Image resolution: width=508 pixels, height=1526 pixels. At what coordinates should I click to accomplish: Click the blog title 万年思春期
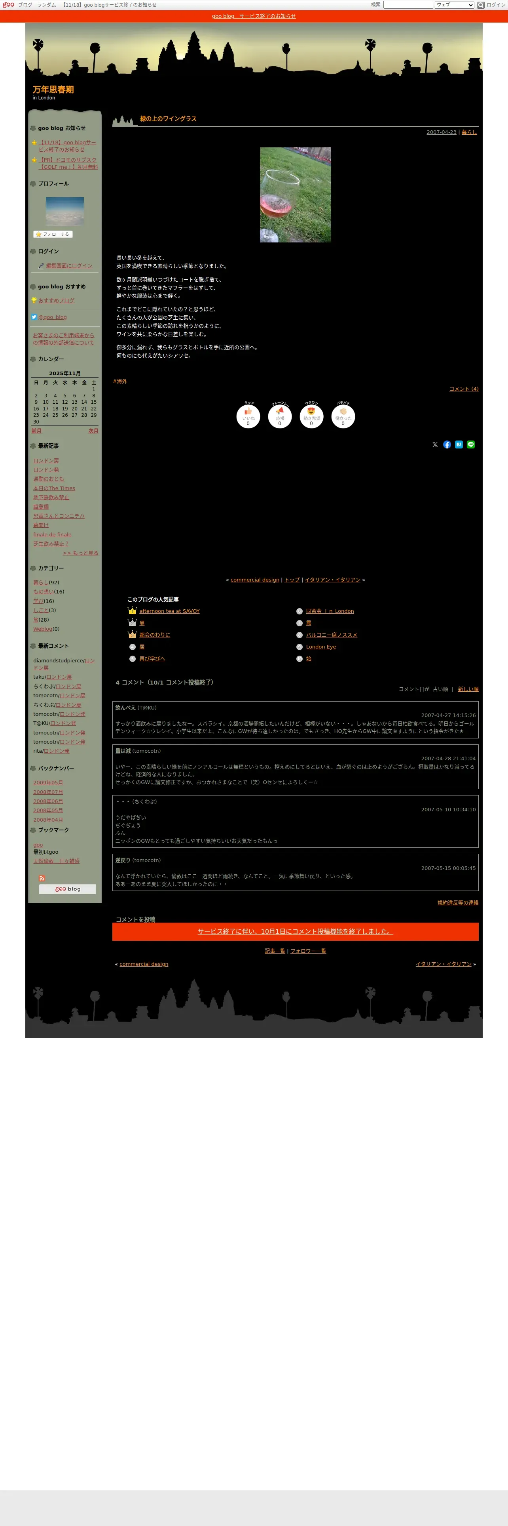pyautogui.click(x=53, y=90)
